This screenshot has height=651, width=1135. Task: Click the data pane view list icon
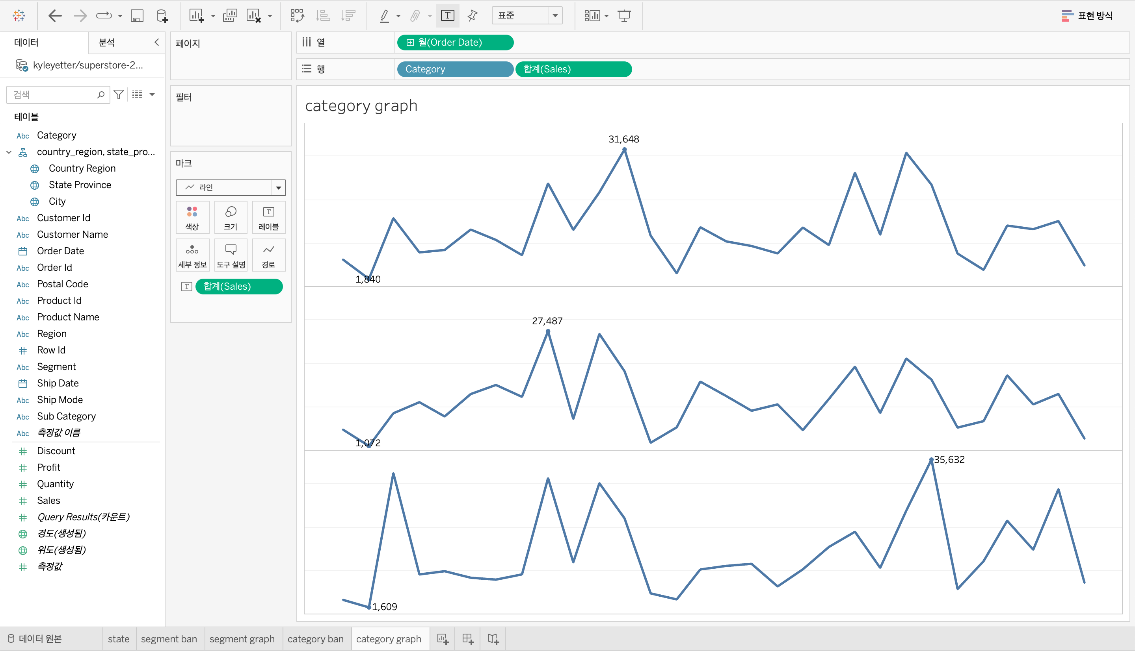pyautogui.click(x=138, y=94)
